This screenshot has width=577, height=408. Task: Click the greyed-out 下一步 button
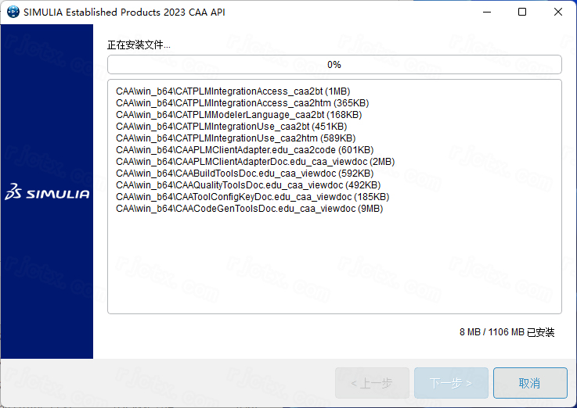point(451,383)
